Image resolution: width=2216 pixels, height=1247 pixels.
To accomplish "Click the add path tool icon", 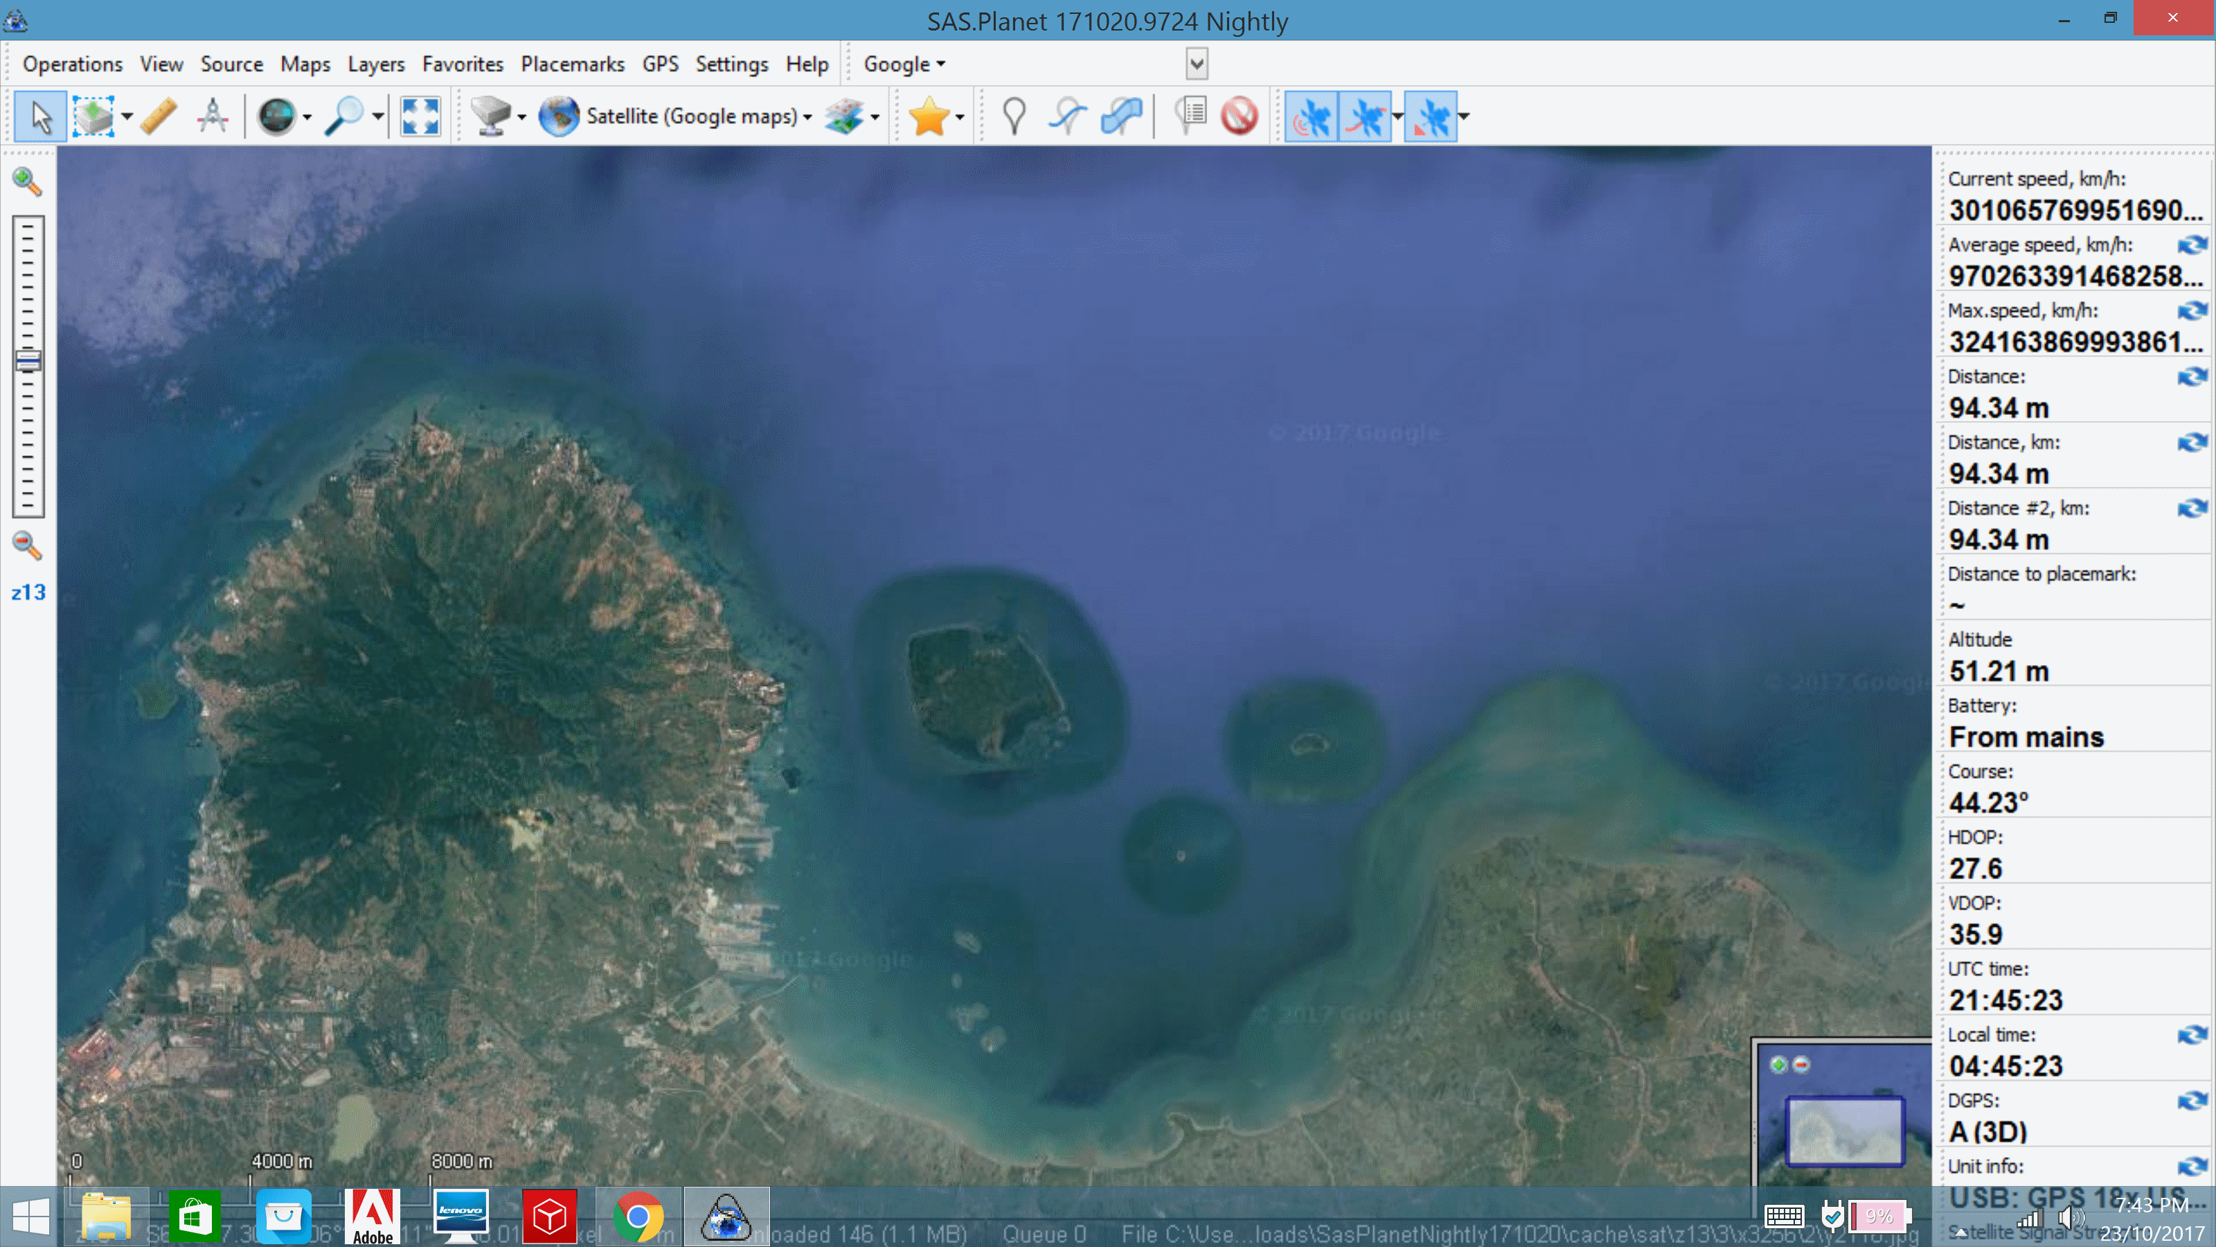I will click(1068, 116).
